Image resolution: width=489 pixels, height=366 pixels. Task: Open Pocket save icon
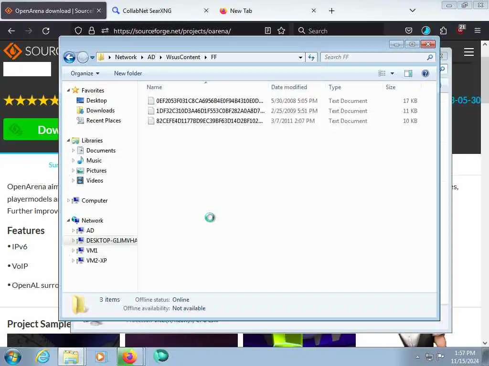[409, 30]
